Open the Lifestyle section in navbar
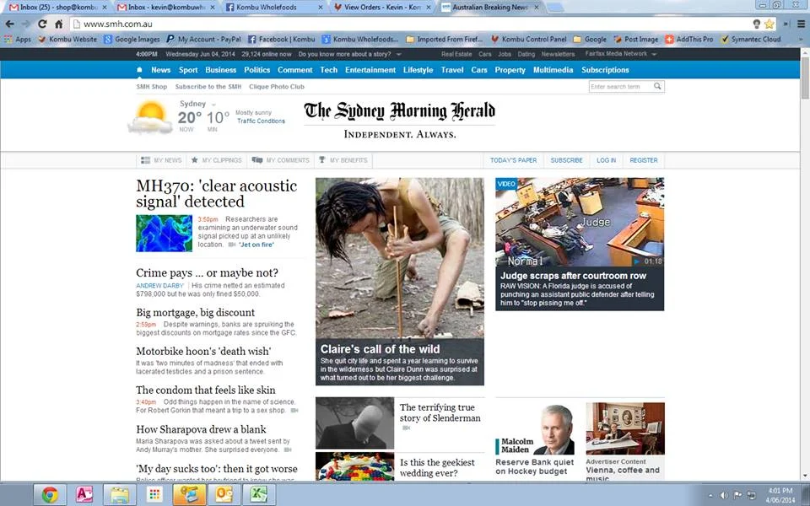The width and height of the screenshot is (810, 506). [418, 70]
